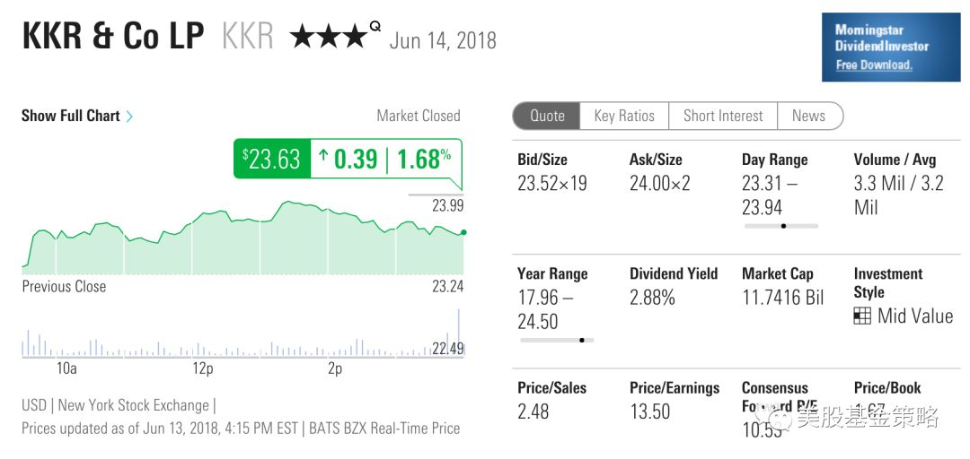Click the green dot at chart end
Viewport: 970px width, 459px height.
463,232
